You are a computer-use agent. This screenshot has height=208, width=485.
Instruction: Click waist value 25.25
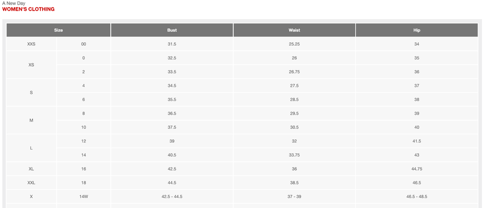point(294,44)
